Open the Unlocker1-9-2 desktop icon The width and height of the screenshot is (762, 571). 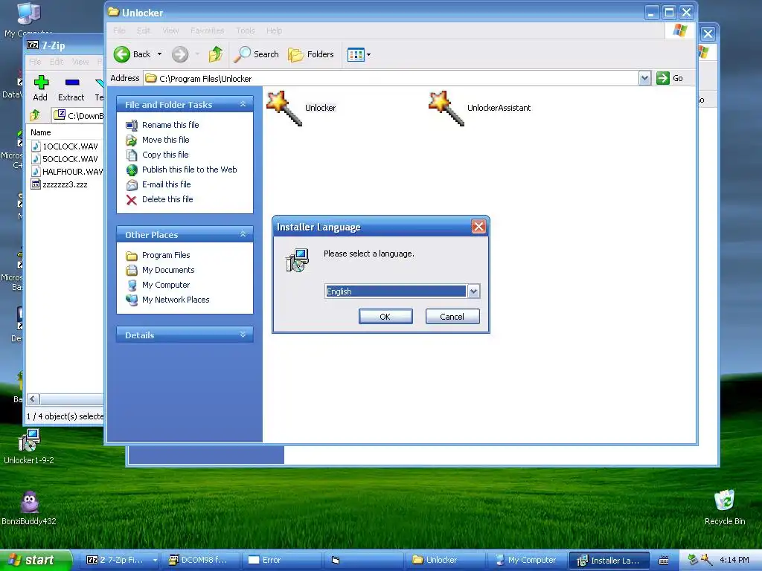tap(29, 446)
